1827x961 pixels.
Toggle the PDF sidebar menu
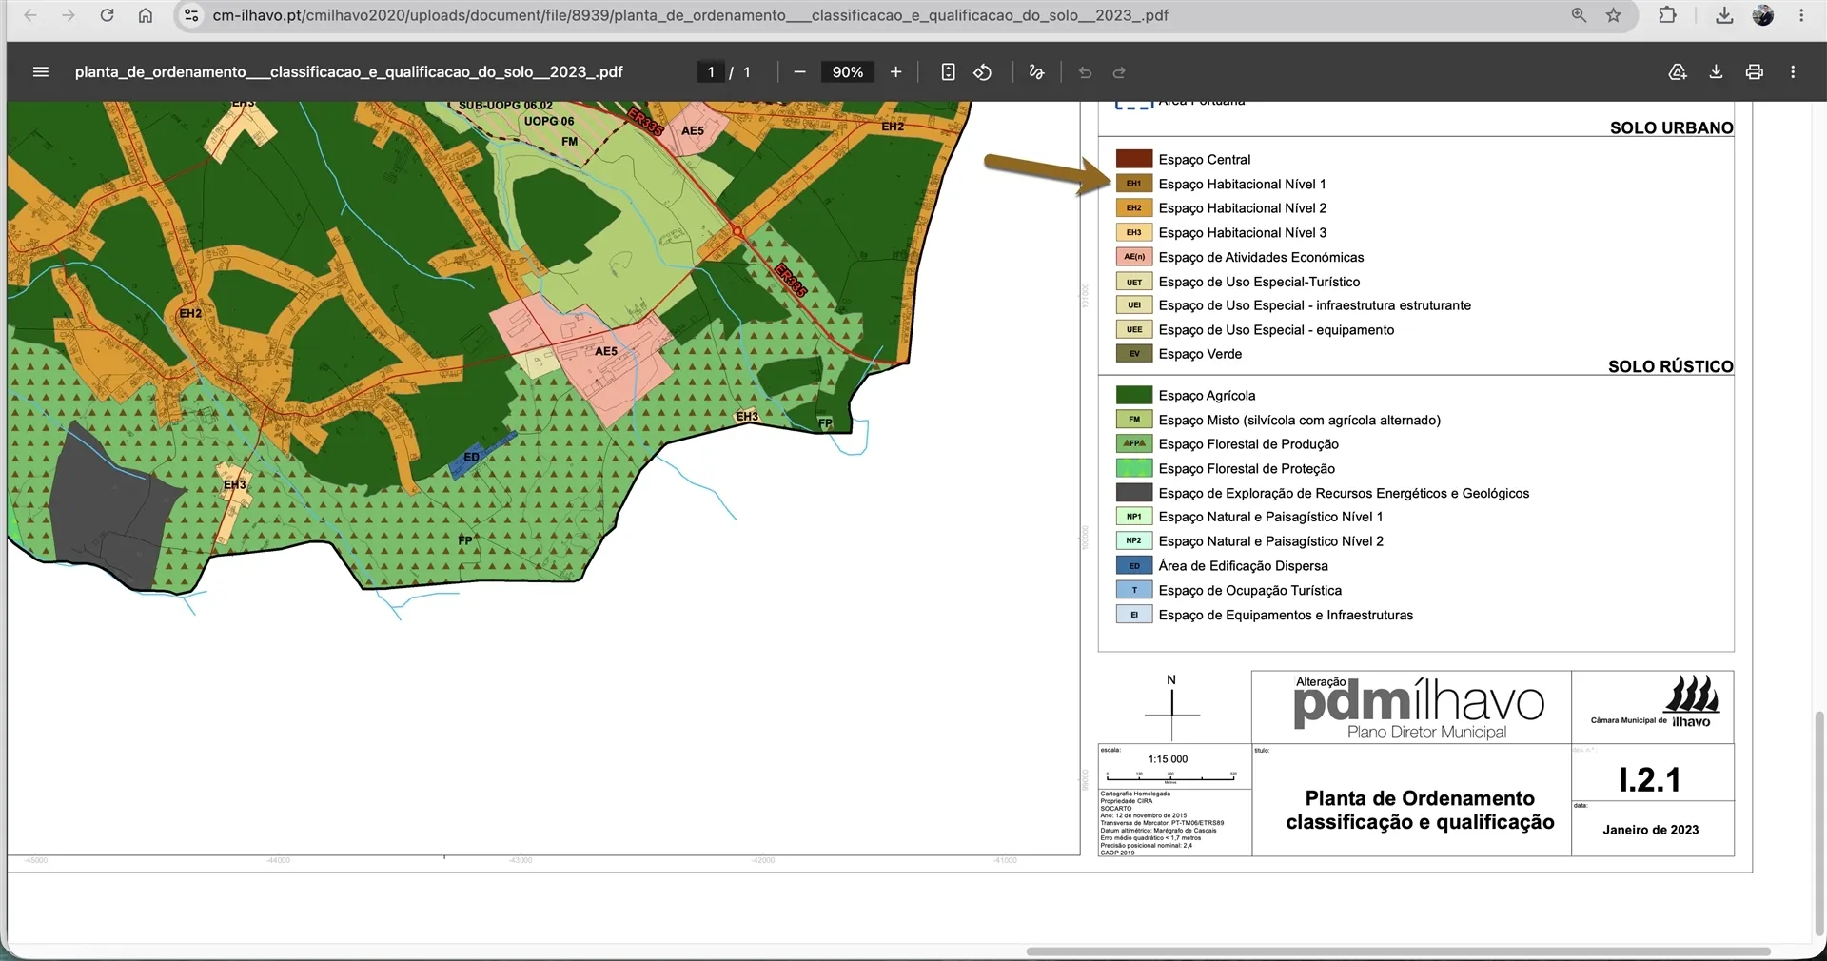(x=40, y=72)
